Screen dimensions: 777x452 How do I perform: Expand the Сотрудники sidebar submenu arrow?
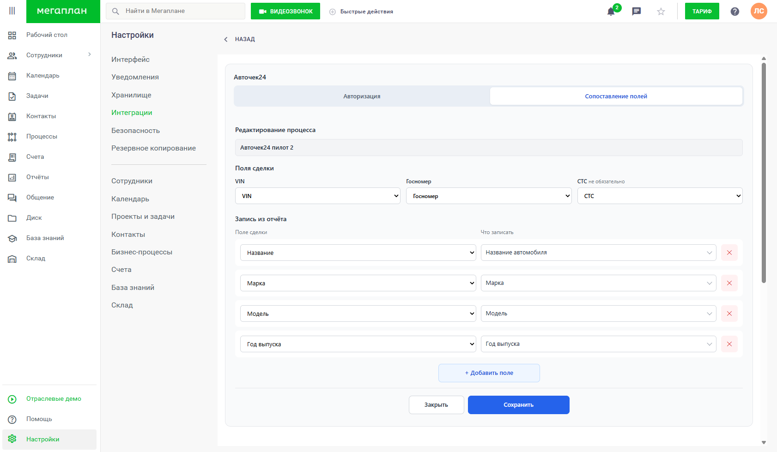click(90, 54)
